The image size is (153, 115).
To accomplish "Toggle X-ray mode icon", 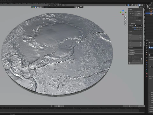I will click(x=136, y=5).
